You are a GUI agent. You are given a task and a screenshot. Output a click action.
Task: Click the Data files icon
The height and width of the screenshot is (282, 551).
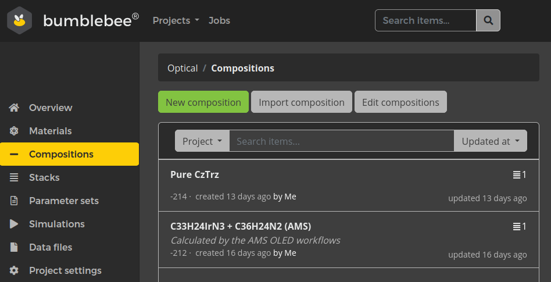point(15,247)
